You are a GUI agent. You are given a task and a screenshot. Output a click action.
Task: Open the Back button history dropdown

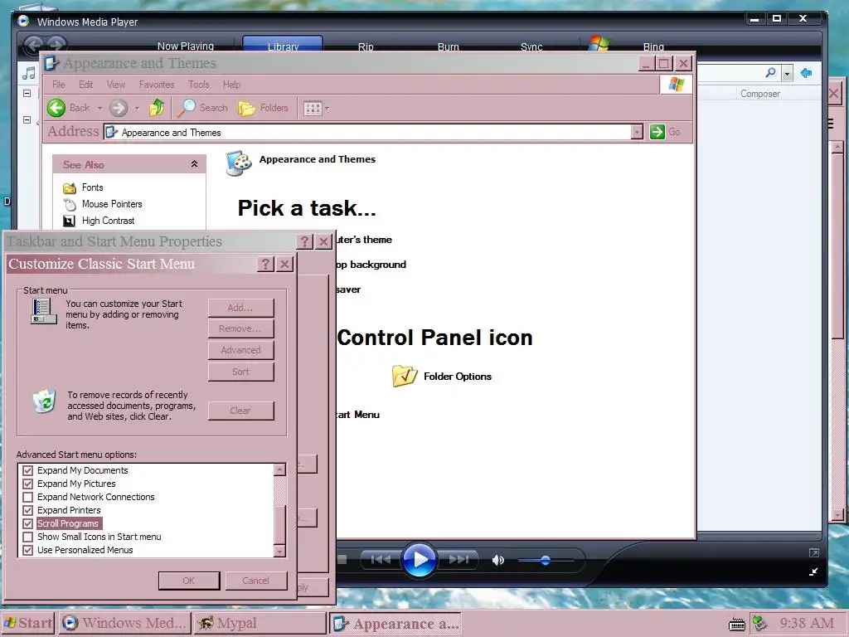coord(99,109)
